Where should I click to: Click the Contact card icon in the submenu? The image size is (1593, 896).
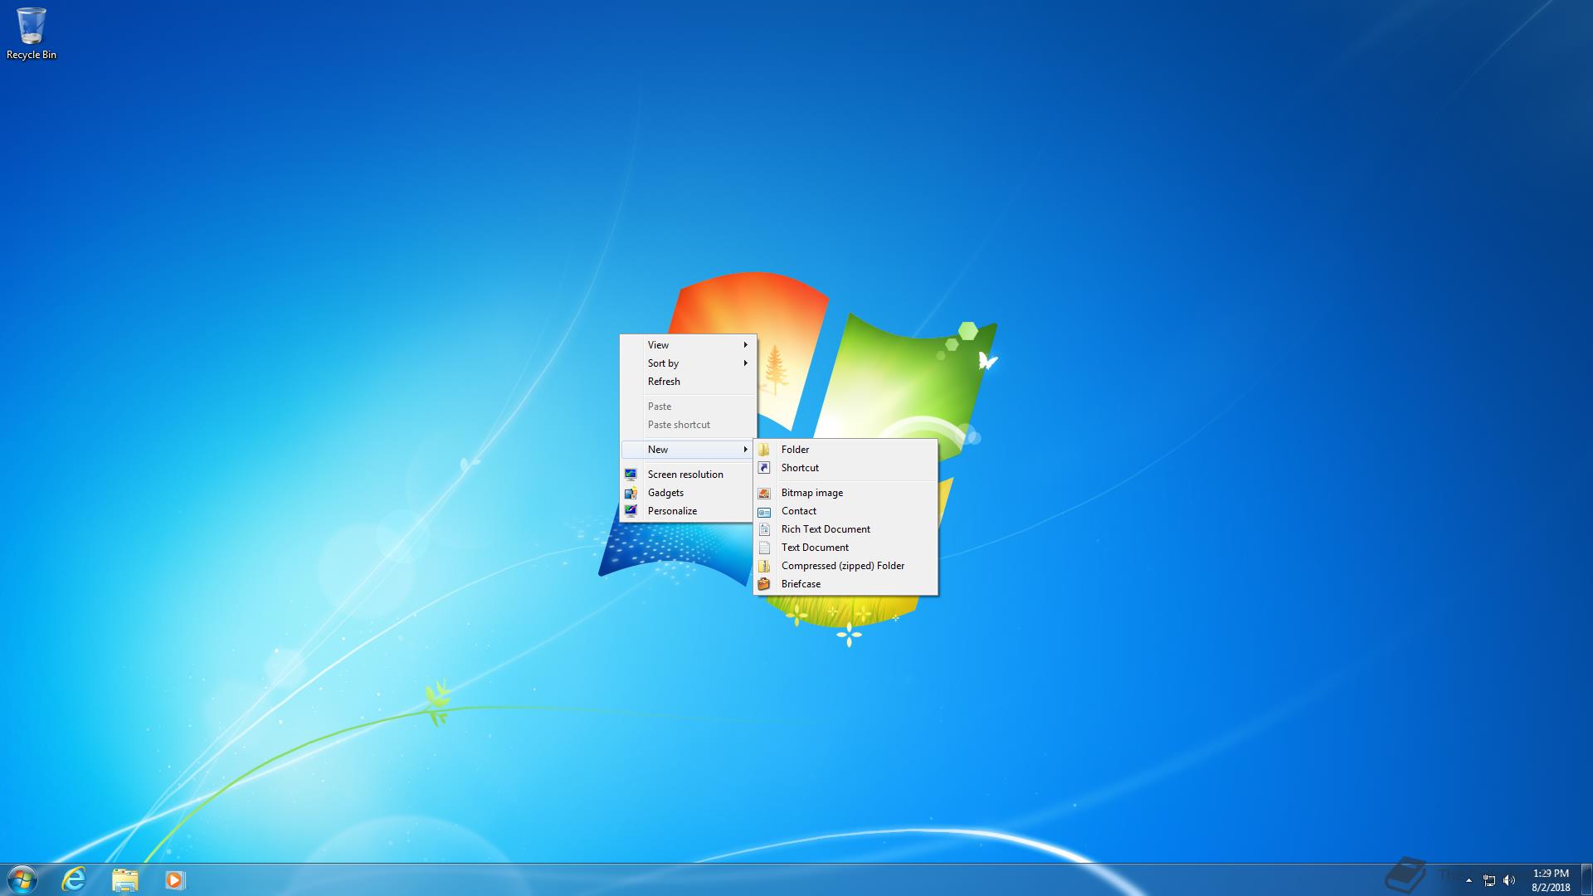click(764, 512)
